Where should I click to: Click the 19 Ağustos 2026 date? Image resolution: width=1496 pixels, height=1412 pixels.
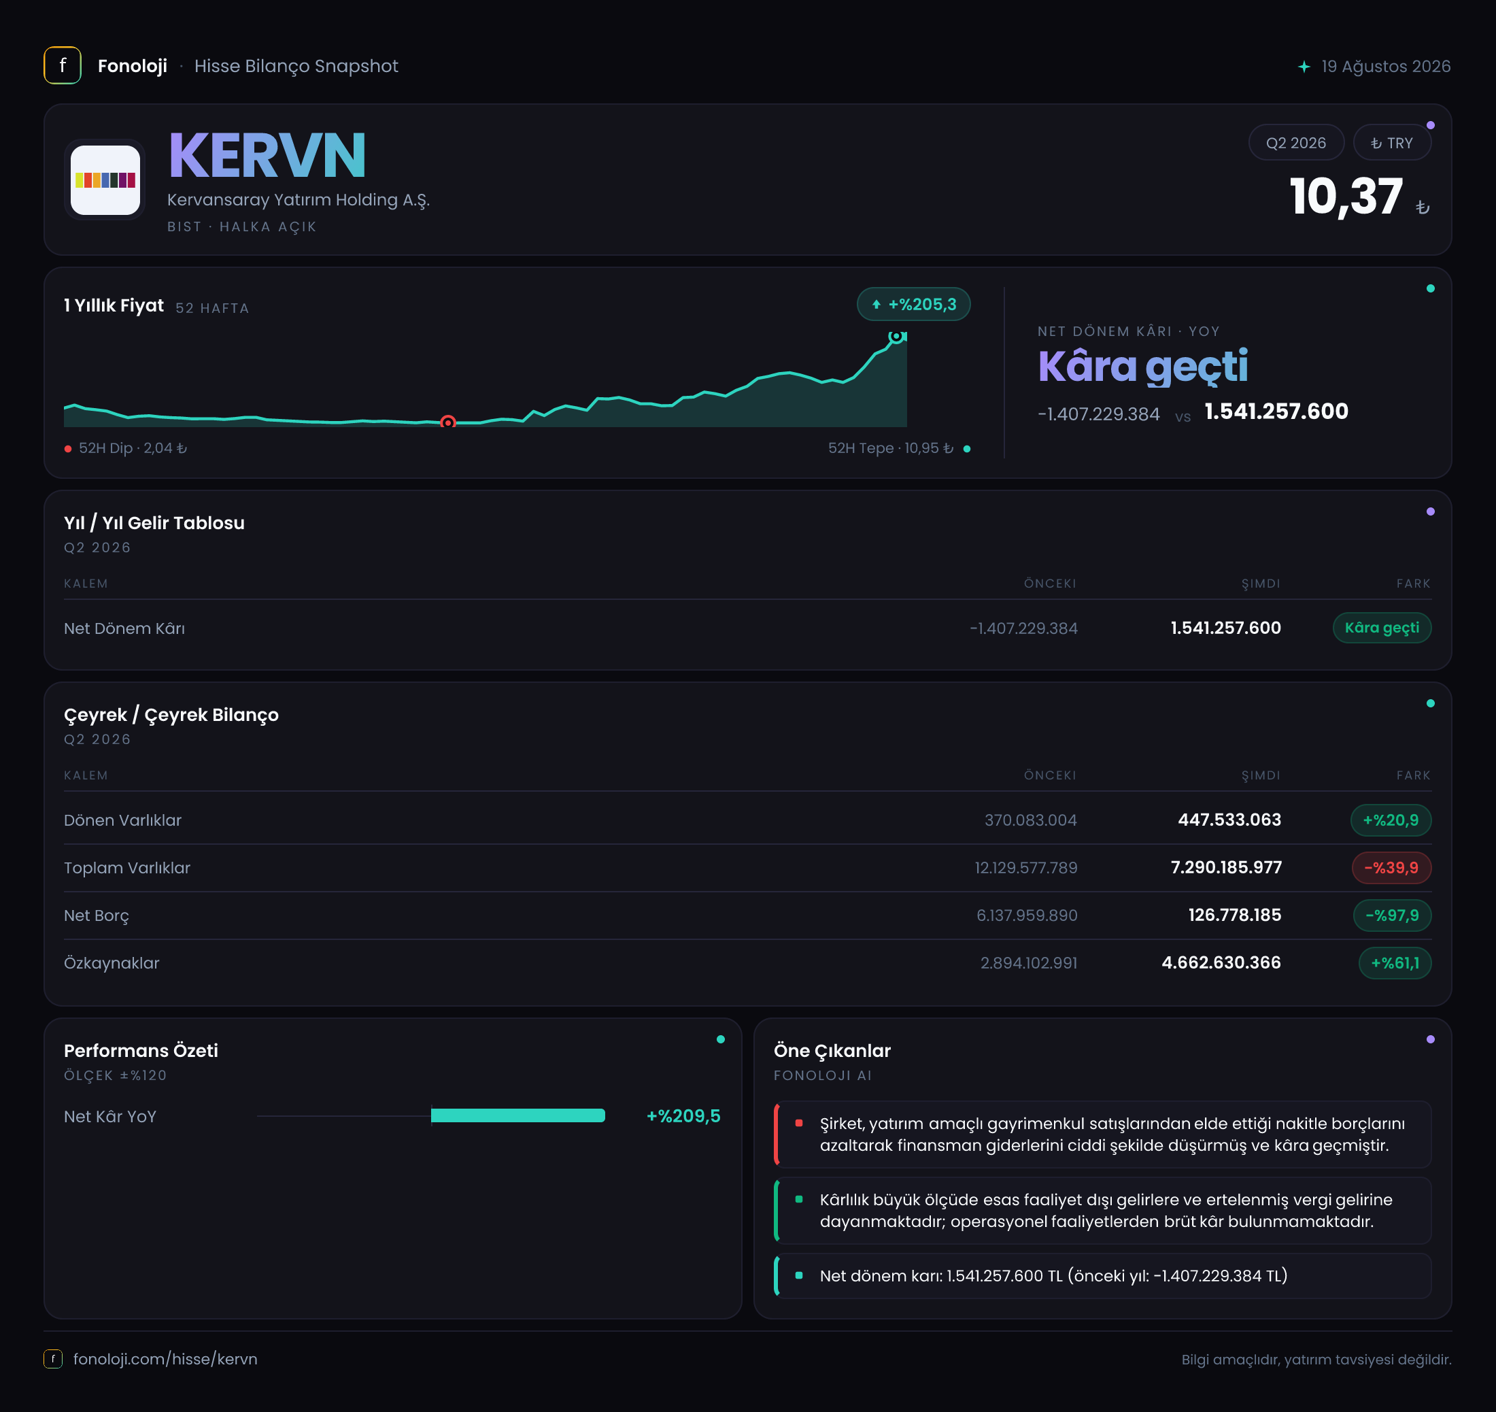(1385, 67)
